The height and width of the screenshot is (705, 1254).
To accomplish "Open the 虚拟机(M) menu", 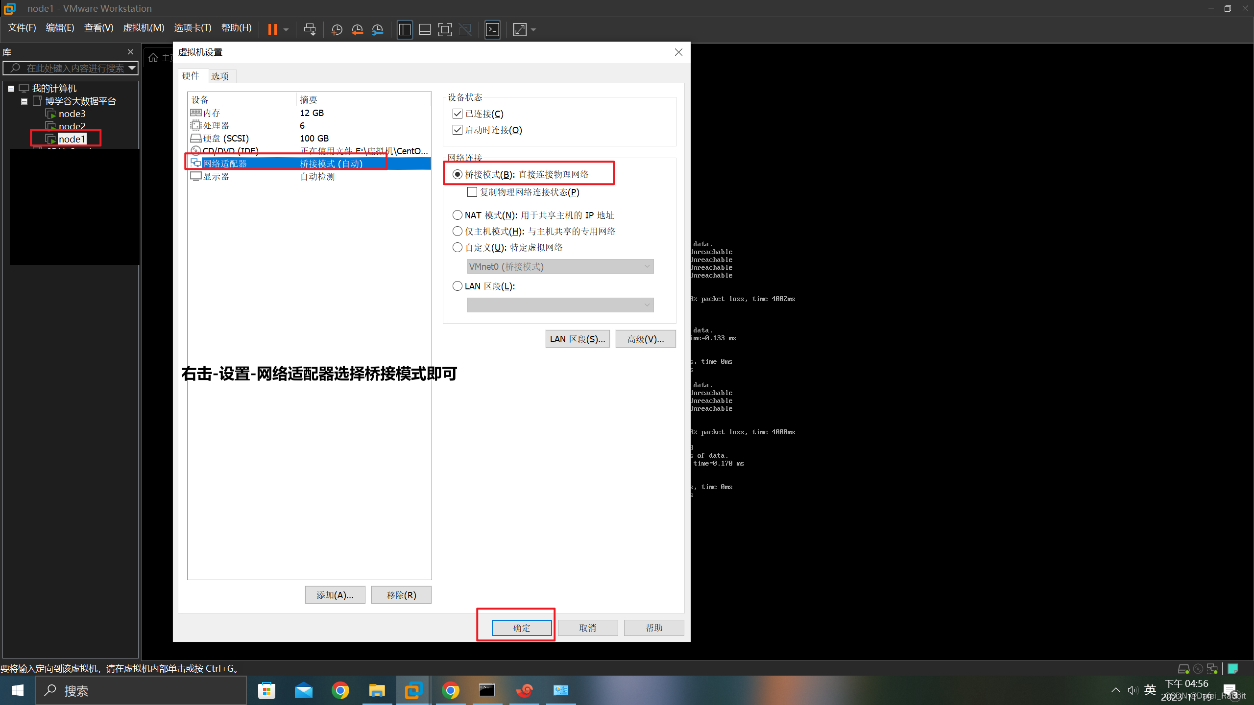I will (144, 28).
